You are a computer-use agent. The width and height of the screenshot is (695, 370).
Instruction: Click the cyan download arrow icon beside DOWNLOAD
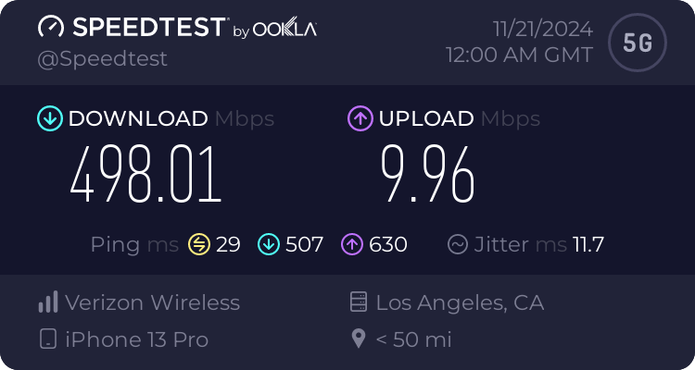[x=50, y=118]
